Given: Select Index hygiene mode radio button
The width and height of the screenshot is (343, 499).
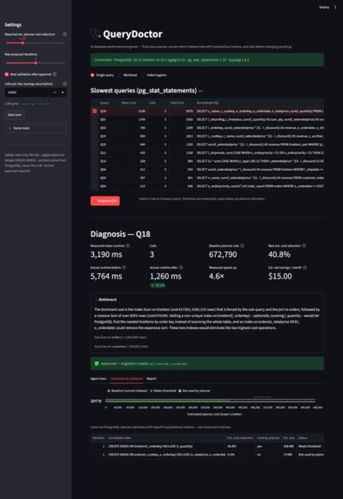Looking at the screenshot, I should 143,75.
